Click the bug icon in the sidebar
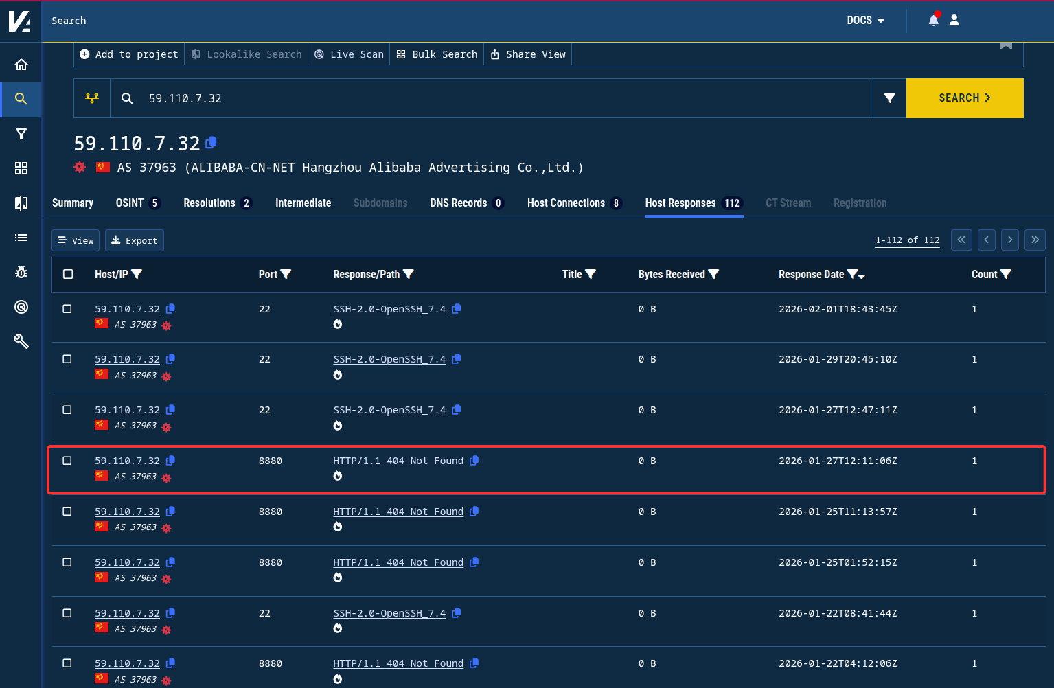Viewport: 1054px width, 688px height. (x=21, y=272)
